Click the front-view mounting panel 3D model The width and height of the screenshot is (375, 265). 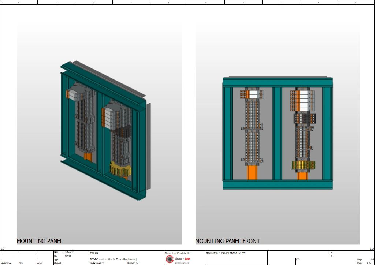click(278, 133)
